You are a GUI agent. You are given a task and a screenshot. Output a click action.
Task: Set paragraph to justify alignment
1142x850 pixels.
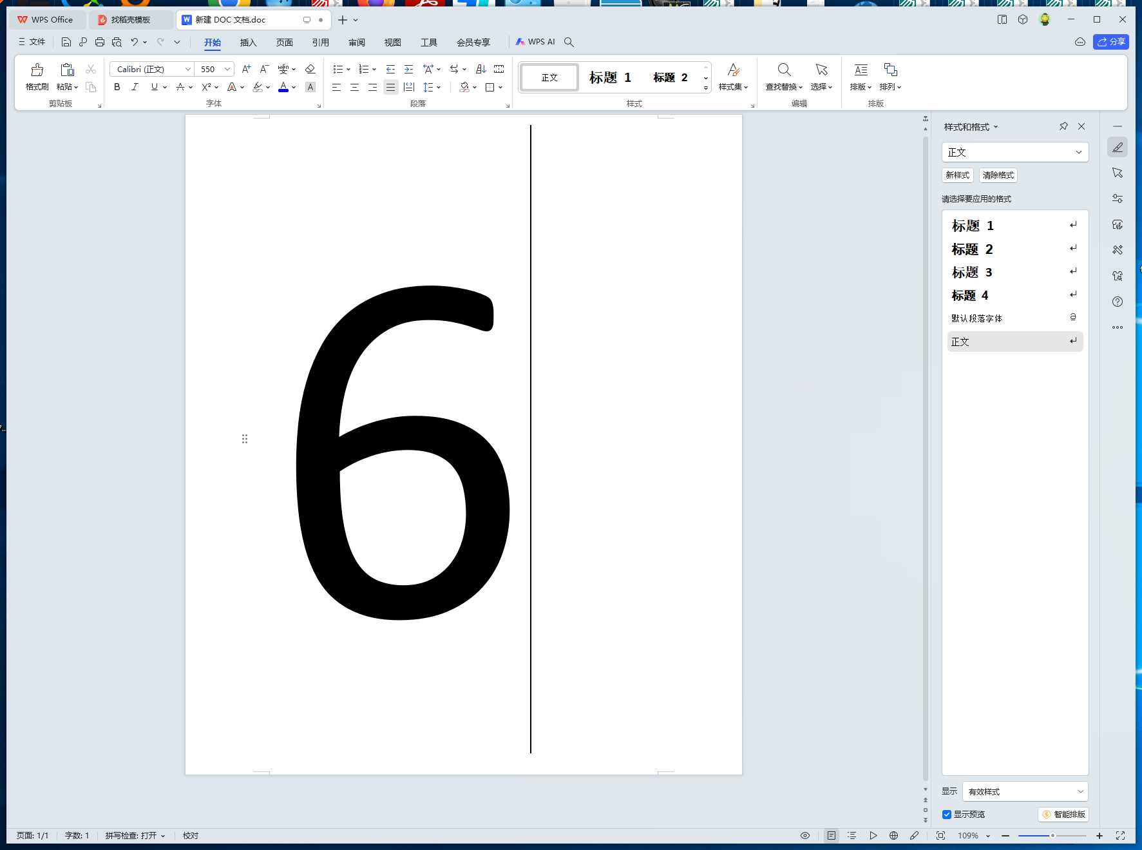point(390,87)
